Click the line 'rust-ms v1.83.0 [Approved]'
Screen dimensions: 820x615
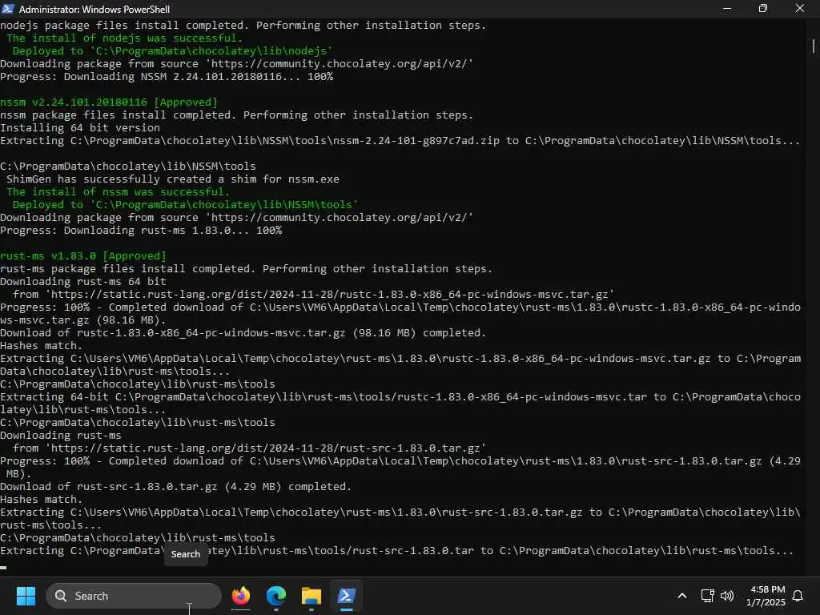83,255
